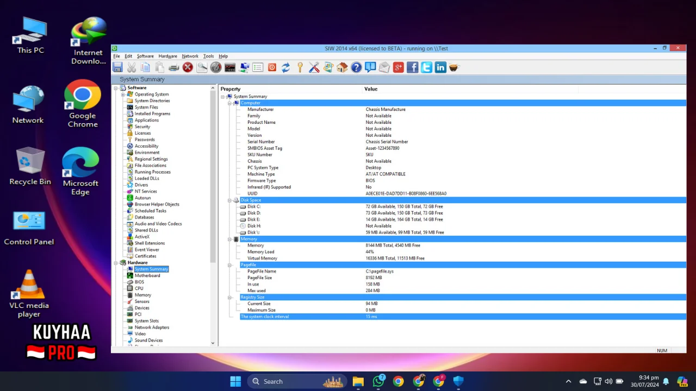This screenshot has width=696, height=391.
Task: Click the LinkedIn toolbar icon
Action: [x=440, y=67]
